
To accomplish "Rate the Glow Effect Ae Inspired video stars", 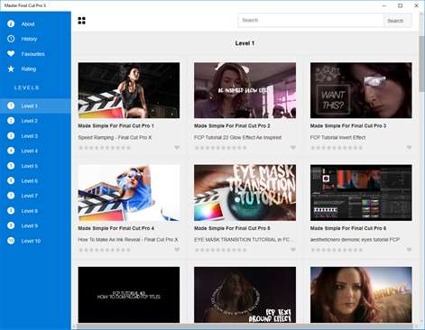I will pos(220,148).
